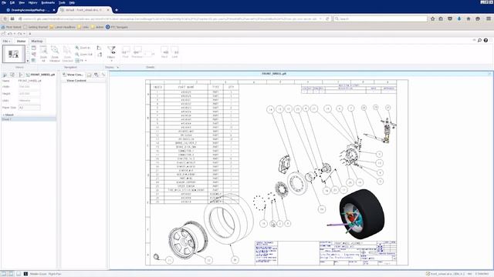Collapse the Sheet section expander
Screen dimensions: 494x277
click(x=3, y=115)
